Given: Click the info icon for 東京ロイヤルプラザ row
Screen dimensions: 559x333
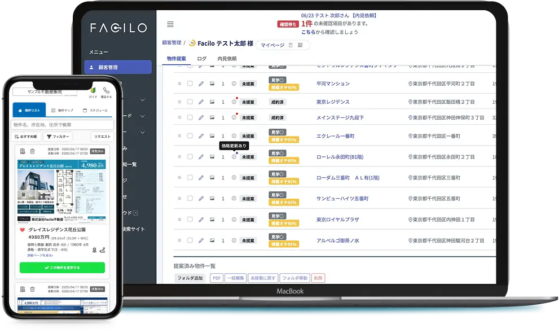Looking at the screenshot, I should coord(234,220).
